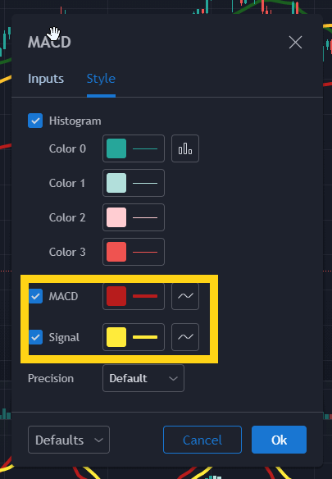
Task: Open Signal line plot type icon
Action: coord(185,337)
